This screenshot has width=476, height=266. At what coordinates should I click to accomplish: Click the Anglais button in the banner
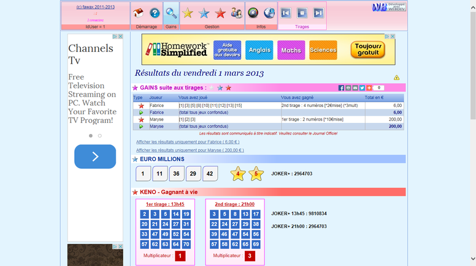(259, 50)
